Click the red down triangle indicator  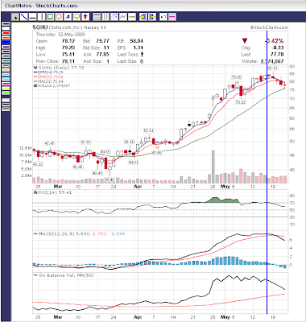click(x=245, y=41)
